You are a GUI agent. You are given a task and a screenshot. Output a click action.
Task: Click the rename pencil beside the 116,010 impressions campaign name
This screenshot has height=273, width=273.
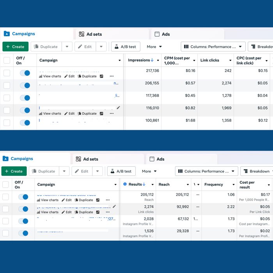tap(118, 108)
